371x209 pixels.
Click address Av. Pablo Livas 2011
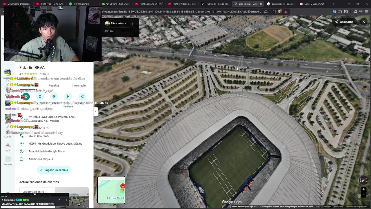(52, 119)
